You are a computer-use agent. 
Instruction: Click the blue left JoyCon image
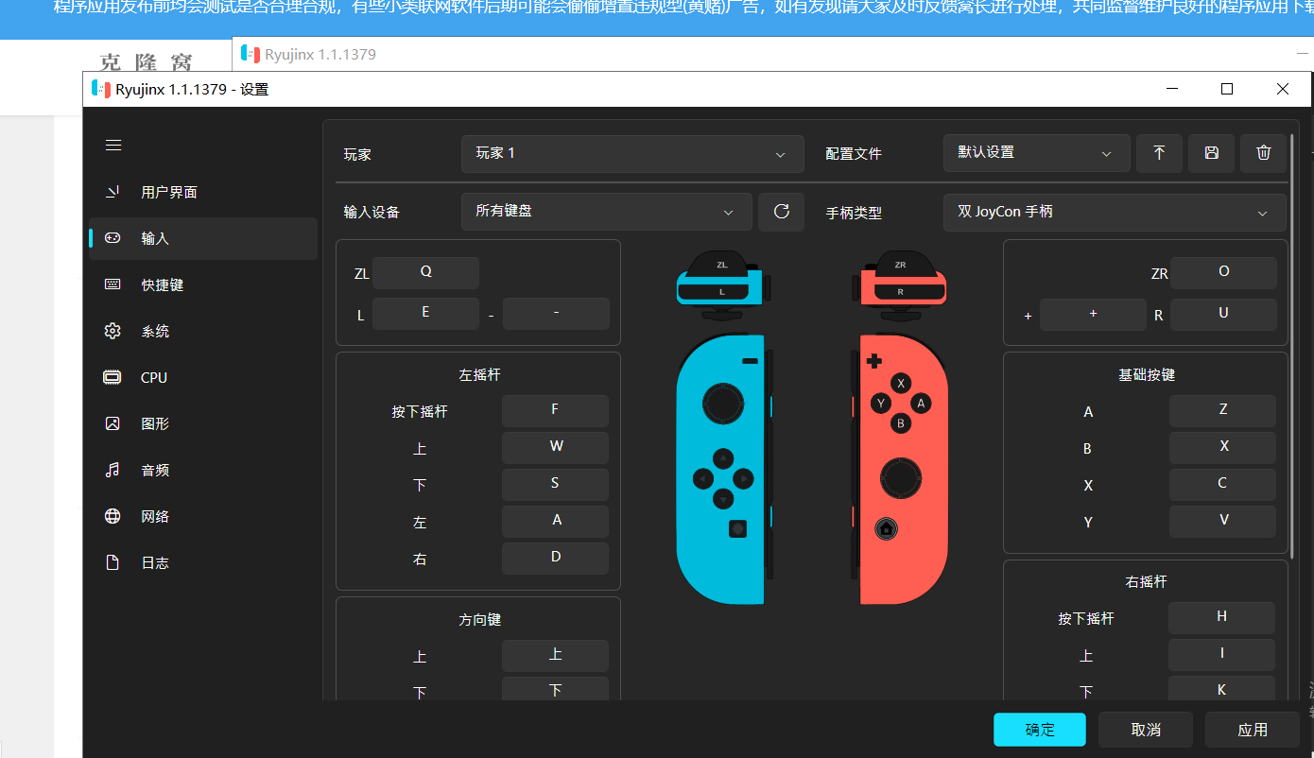click(x=723, y=470)
